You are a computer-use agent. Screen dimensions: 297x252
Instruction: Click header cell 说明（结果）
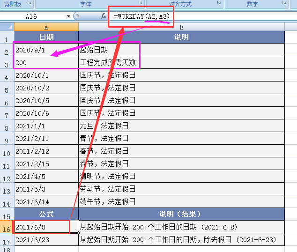pos(181,215)
